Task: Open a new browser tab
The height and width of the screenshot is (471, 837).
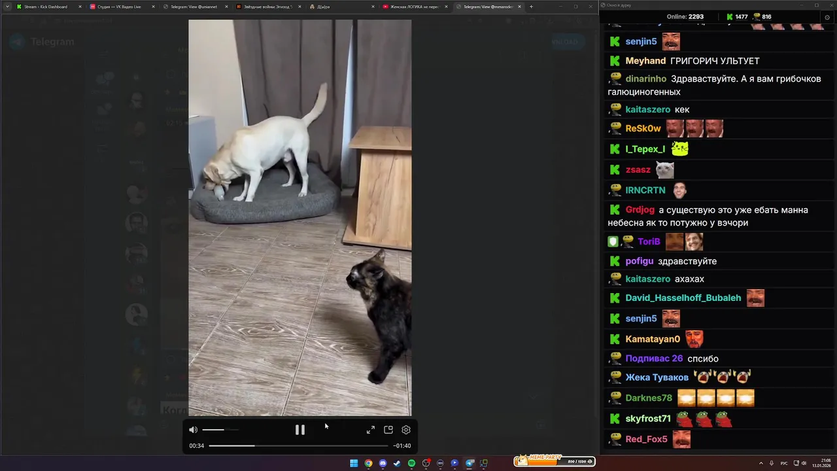Action: [531, 7]
